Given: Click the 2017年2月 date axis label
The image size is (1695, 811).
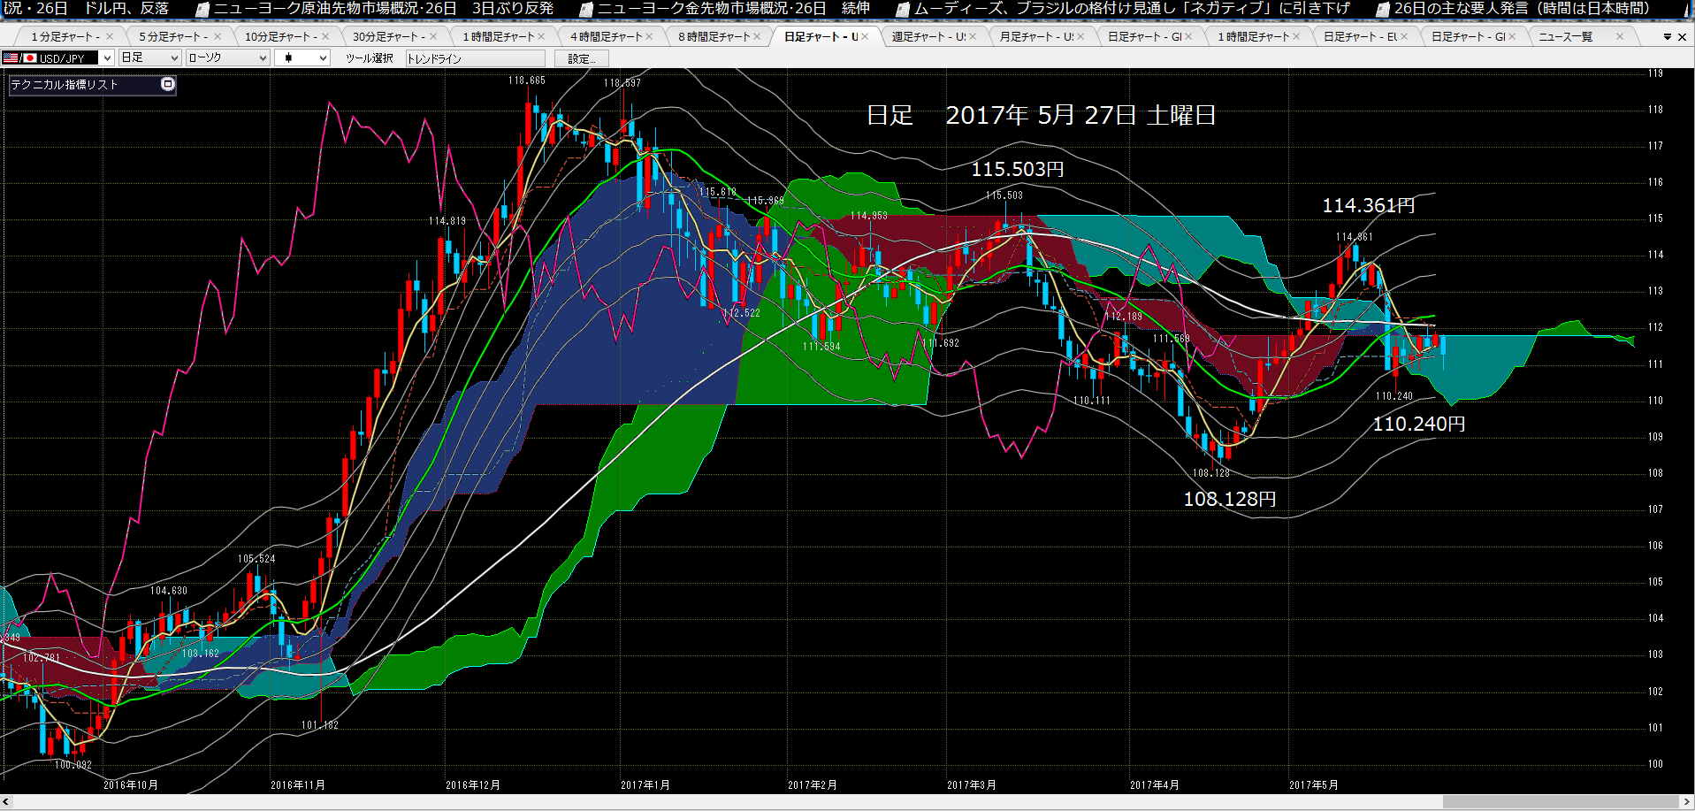Looking at the screenshot, I should click(x=813, y=785).
